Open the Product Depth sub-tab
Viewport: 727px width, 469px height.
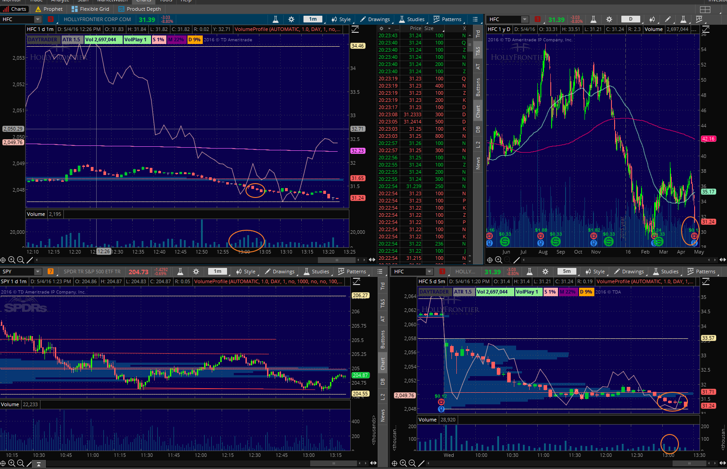(139, 9)
